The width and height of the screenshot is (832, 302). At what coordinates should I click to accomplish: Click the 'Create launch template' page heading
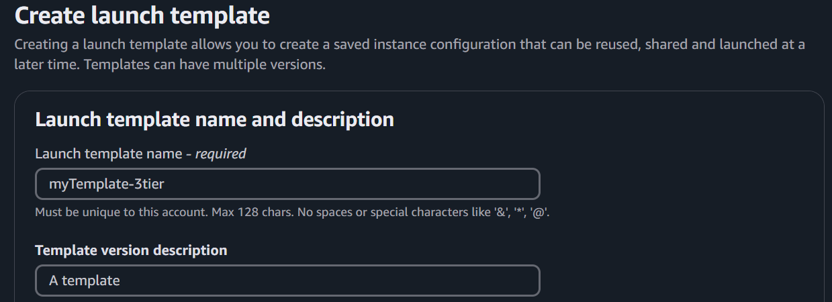click(x=142, y=16)
